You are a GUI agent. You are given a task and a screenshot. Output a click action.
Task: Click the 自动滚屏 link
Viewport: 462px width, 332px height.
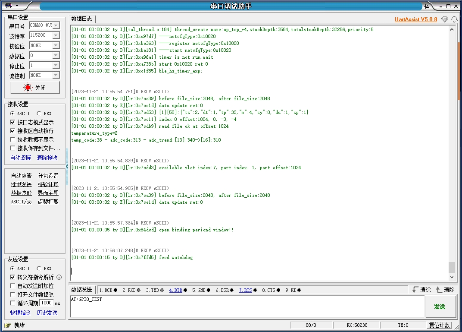(x=21, y=158)
